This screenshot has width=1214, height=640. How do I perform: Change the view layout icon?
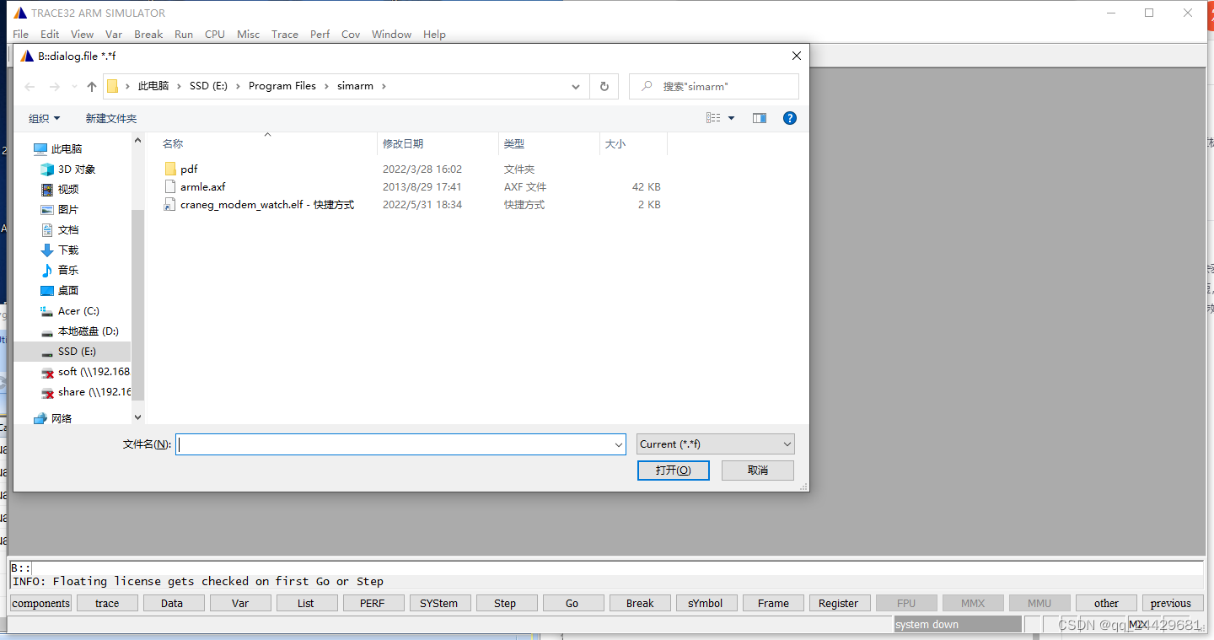713,118
